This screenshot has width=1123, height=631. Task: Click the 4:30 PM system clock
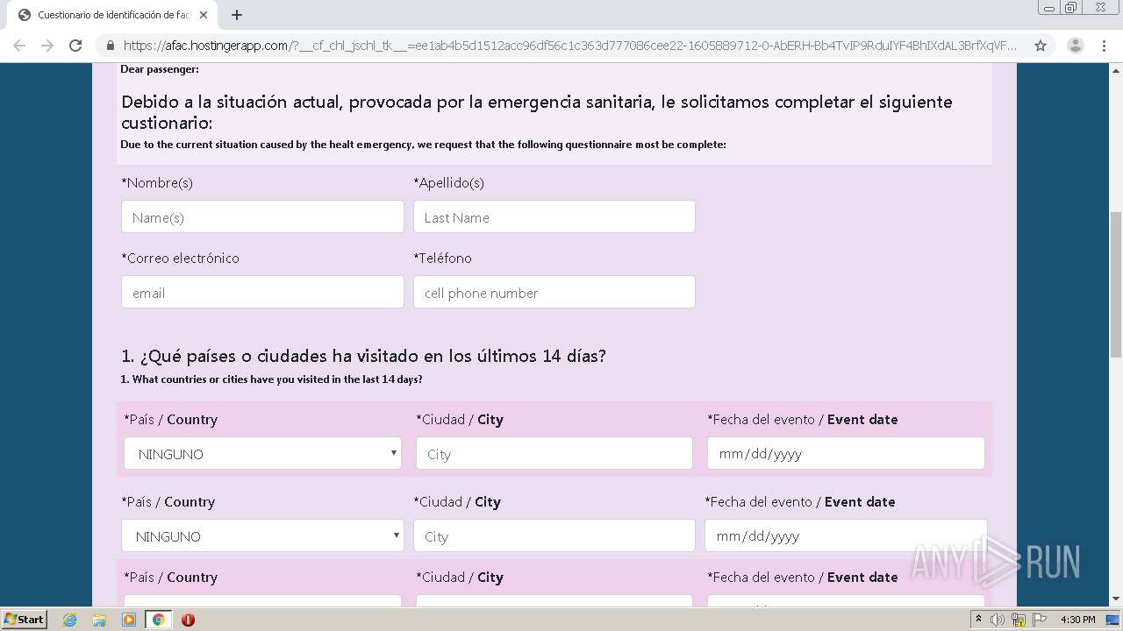(1078, 620)
